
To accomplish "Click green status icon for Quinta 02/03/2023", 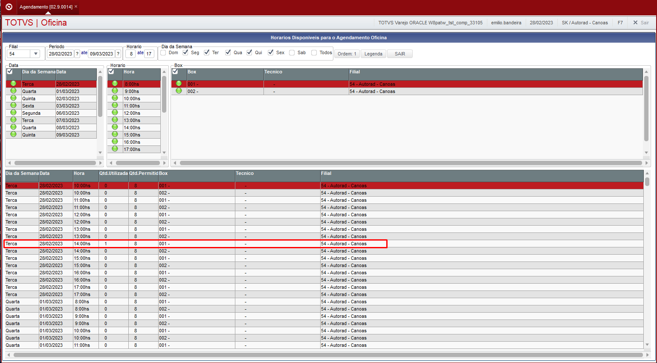I will point(13,98).
